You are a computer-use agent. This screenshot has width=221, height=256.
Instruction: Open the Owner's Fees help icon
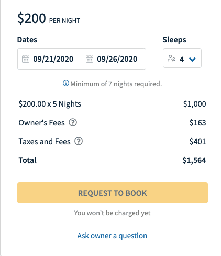coord(73,123)
